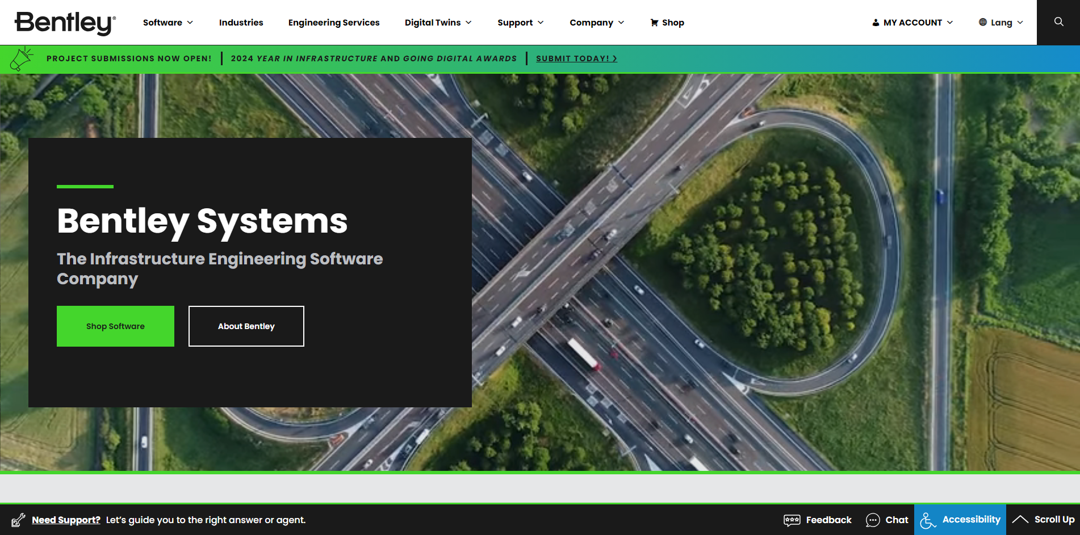This screenshot has width=1080, height=535.
Task: Expand the MY ACCOUNT dropdown arrow
Action: pyautogui.click(x=950, y=23)
